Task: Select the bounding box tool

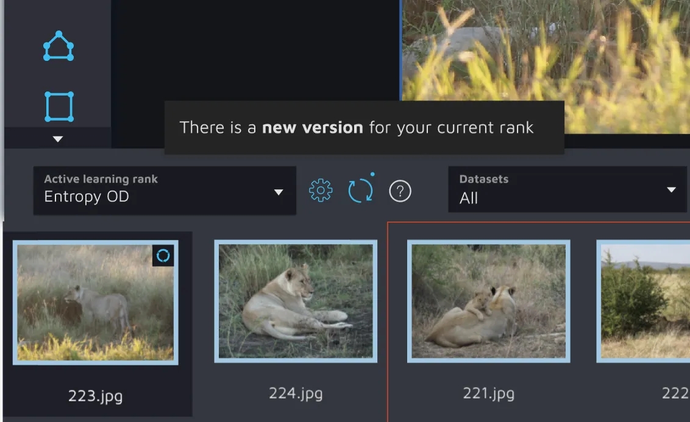Action: click(59, 107)
